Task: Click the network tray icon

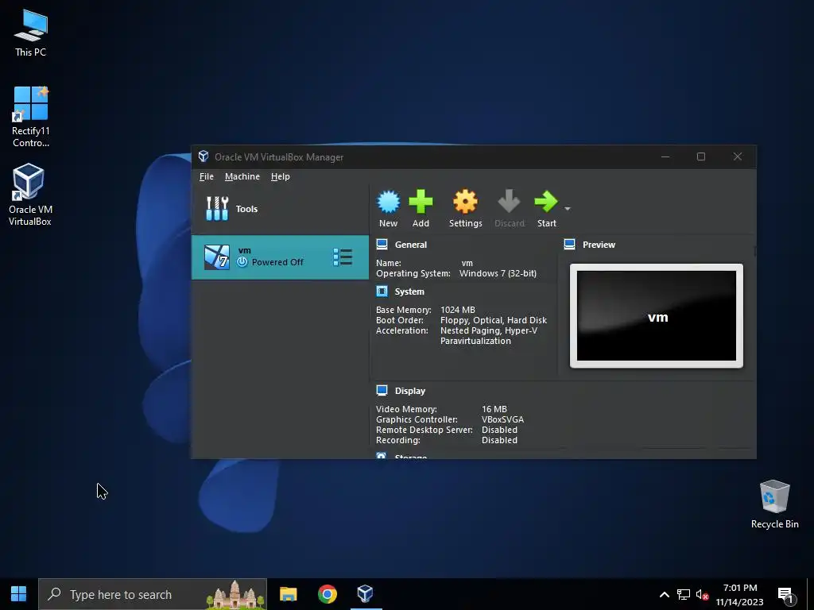Action: (683, 594)
